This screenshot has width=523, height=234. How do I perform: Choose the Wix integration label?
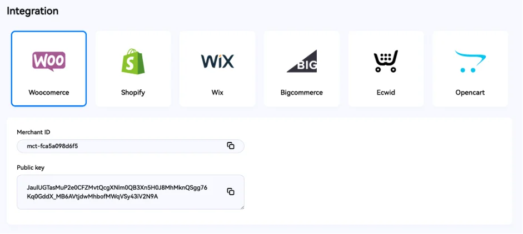click(x=217, y=93)
